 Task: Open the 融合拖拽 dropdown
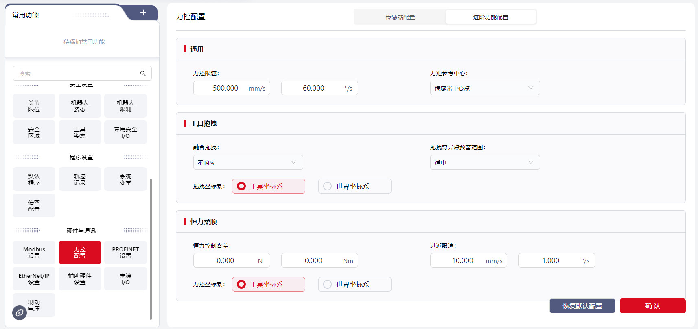[x=248, y=163]
